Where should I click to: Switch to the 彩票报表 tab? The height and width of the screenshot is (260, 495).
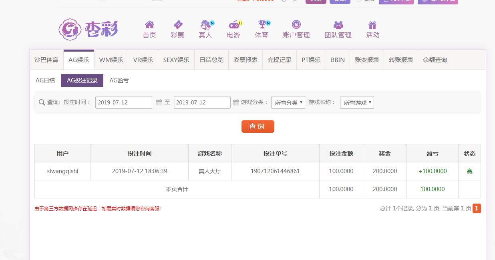(x=245, y=60)
